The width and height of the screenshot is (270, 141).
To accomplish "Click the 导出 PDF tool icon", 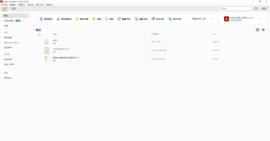I will pos(170,19).
